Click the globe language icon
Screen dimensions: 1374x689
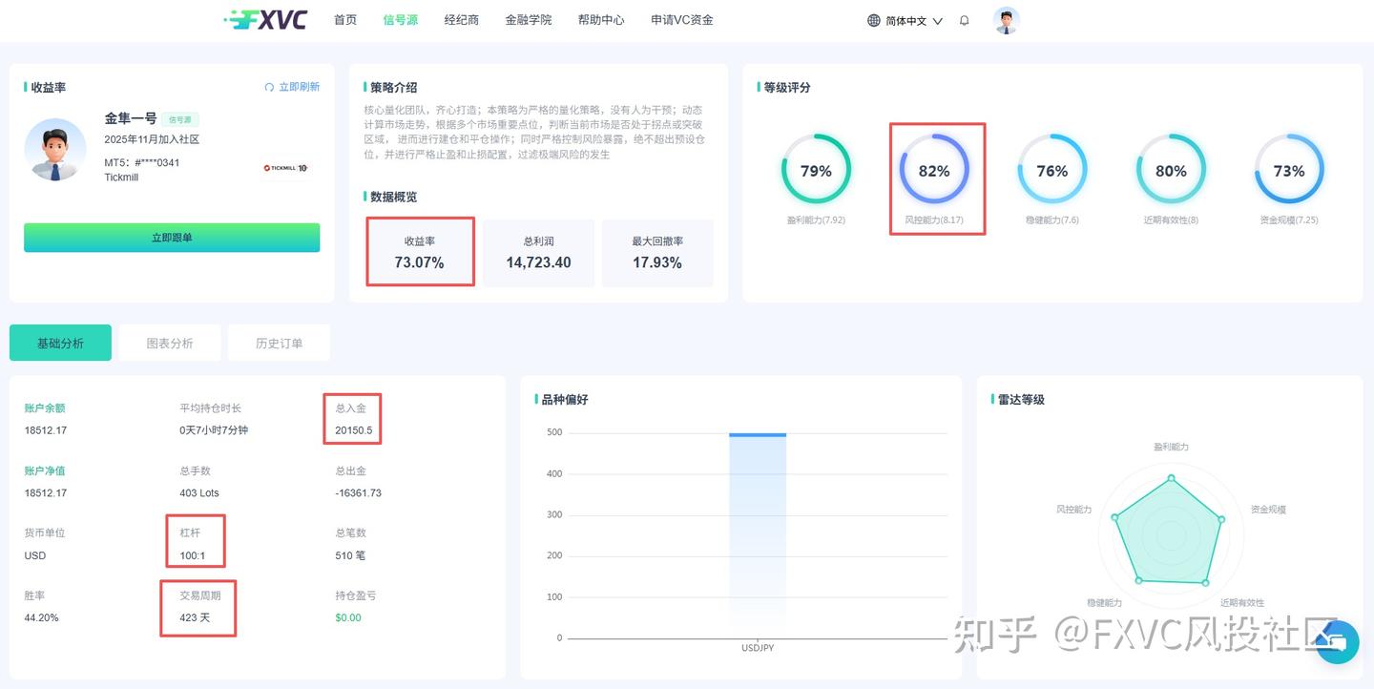(874, 20)
